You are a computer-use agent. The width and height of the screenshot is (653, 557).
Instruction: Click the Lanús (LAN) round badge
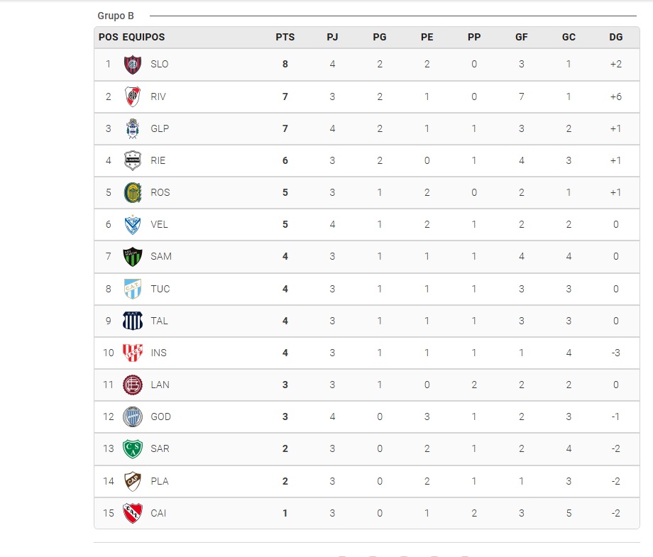133,385
